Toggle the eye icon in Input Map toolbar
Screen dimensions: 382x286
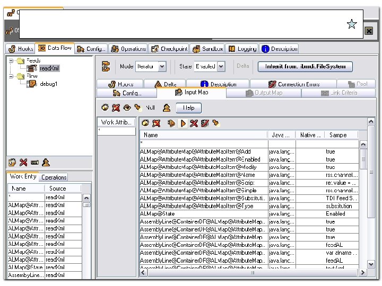(127, 108)
